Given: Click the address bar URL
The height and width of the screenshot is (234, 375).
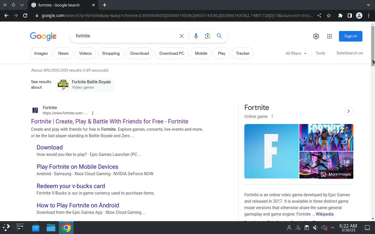Looking at the screenshot, I should [177, 16].
